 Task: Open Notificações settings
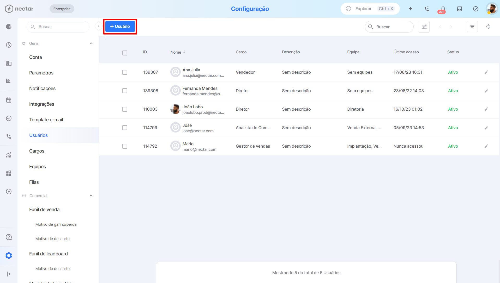tap(42, 89)
